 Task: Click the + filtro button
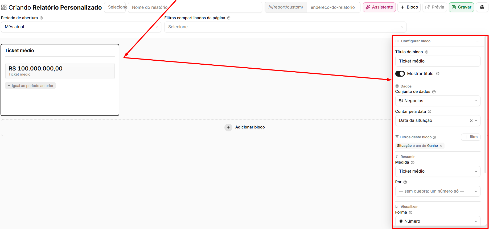(471, 137)
